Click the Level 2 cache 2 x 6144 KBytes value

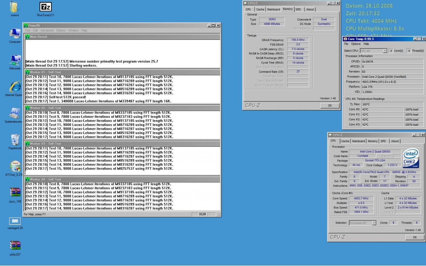pyautogui.click(x=408, y=207)
